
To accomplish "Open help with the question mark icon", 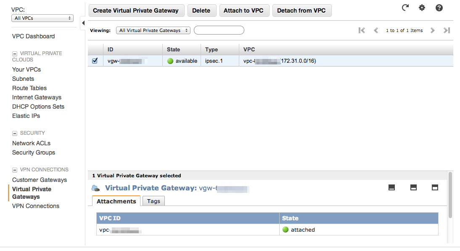I will point(439,8).
